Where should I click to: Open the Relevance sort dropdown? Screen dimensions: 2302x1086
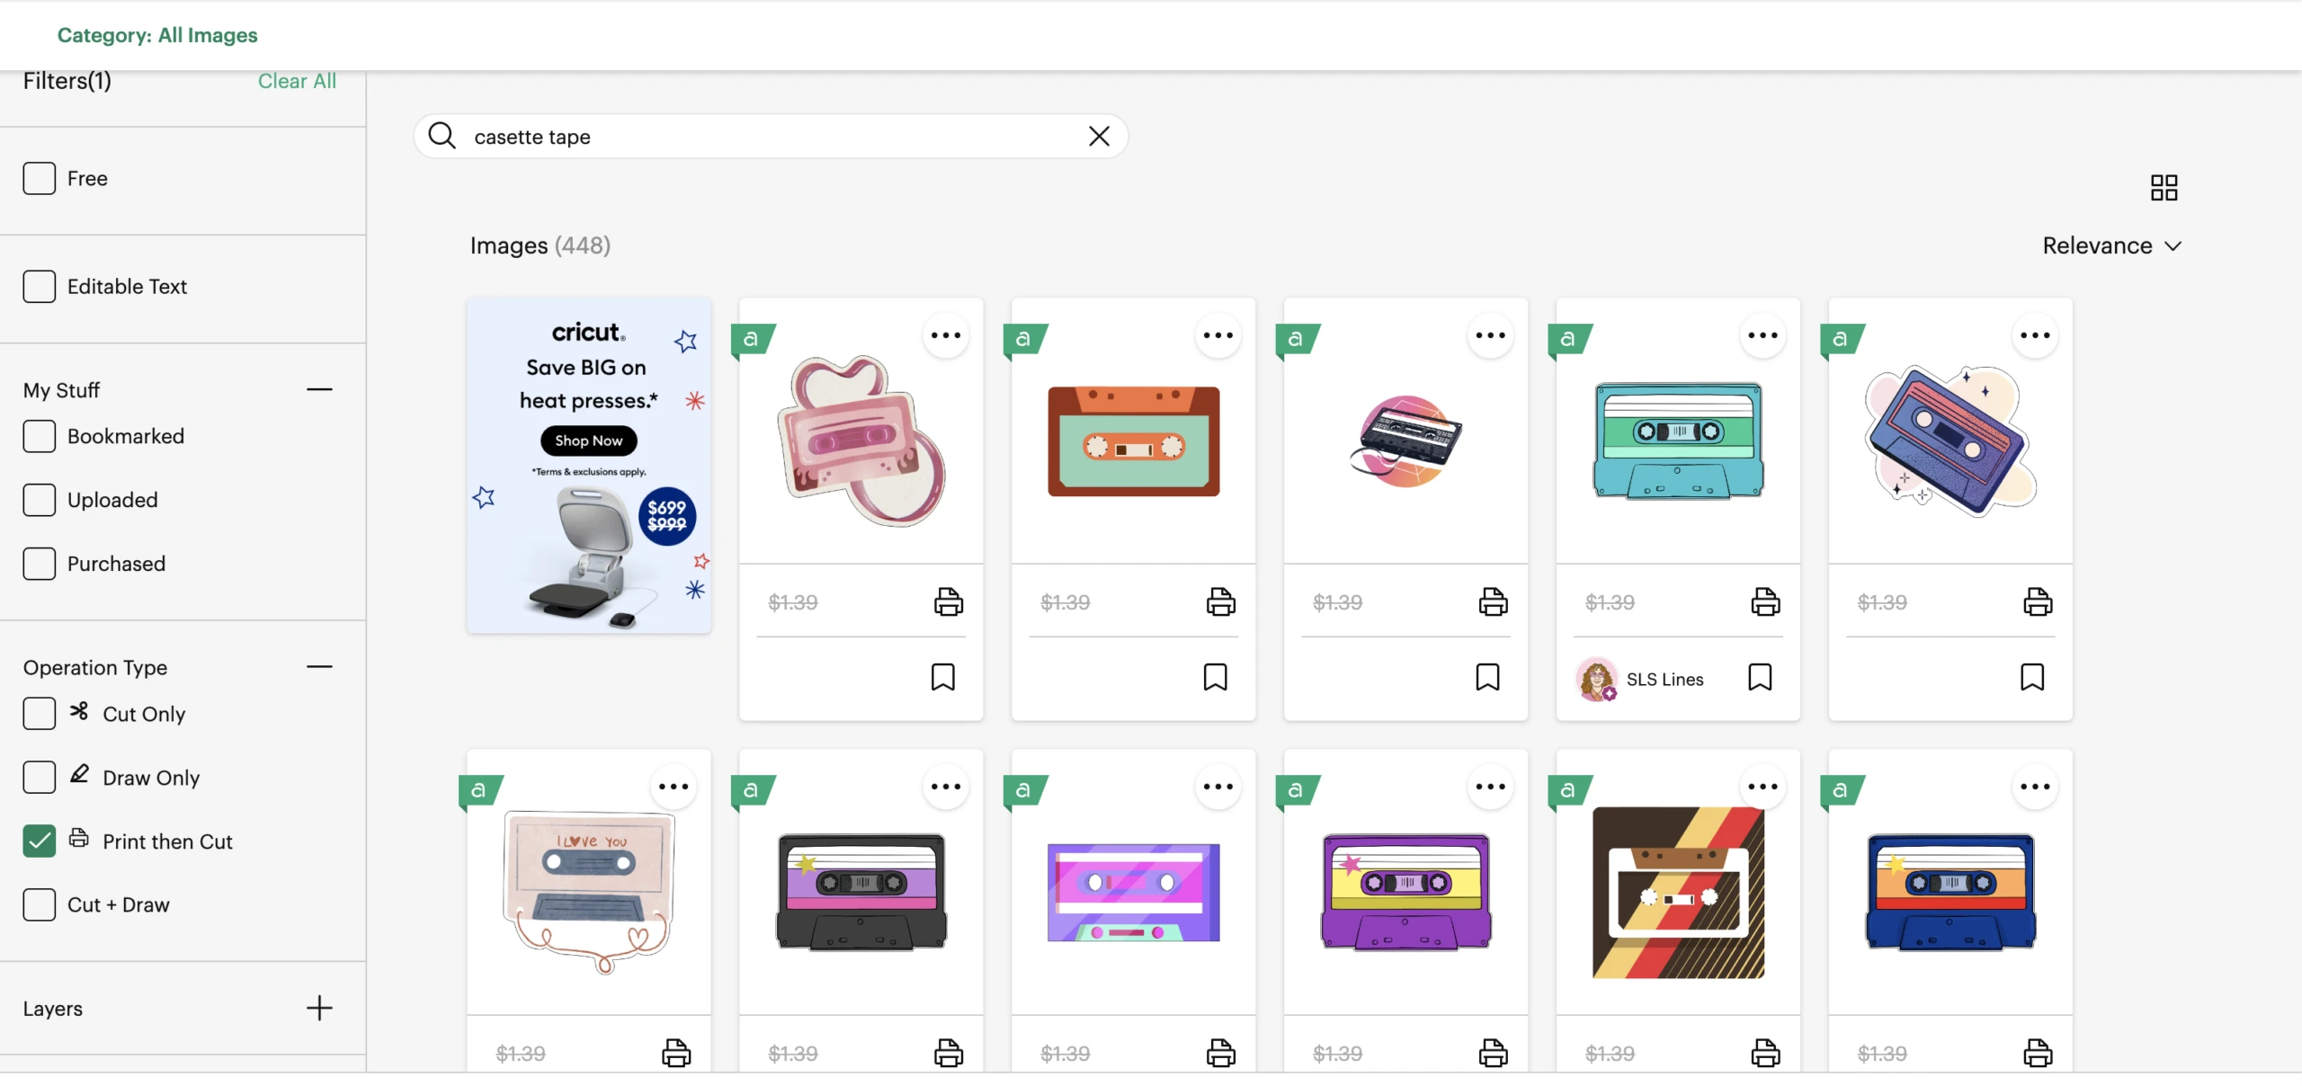click(2110, 246)
